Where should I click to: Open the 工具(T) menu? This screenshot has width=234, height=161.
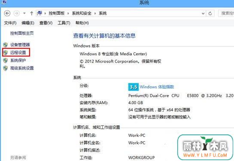[64, 23]
